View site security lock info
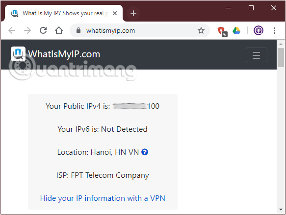 (x=78, y=30)
